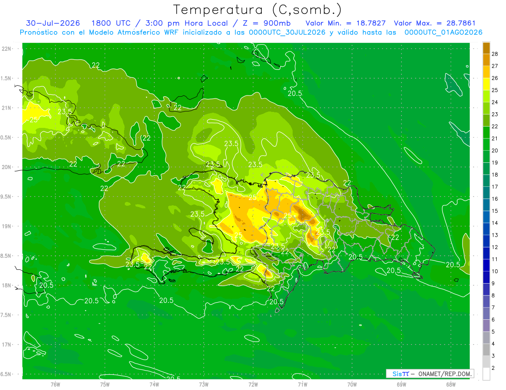Click the colorbar legend label "21"
The width and height of the screenshot is (506, 390).
pos(495,138)
